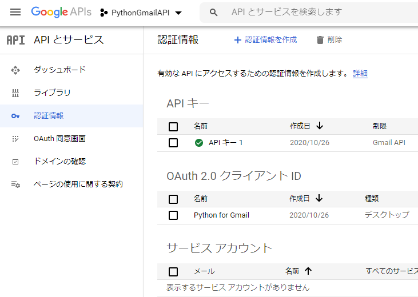Screen dimensions: 418x297
Task: Click 表示するサービス アカウントがありません message
Action: coord(238,288)
